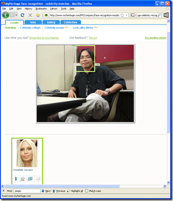Click the Stop loading X icon

coord(30,15)
